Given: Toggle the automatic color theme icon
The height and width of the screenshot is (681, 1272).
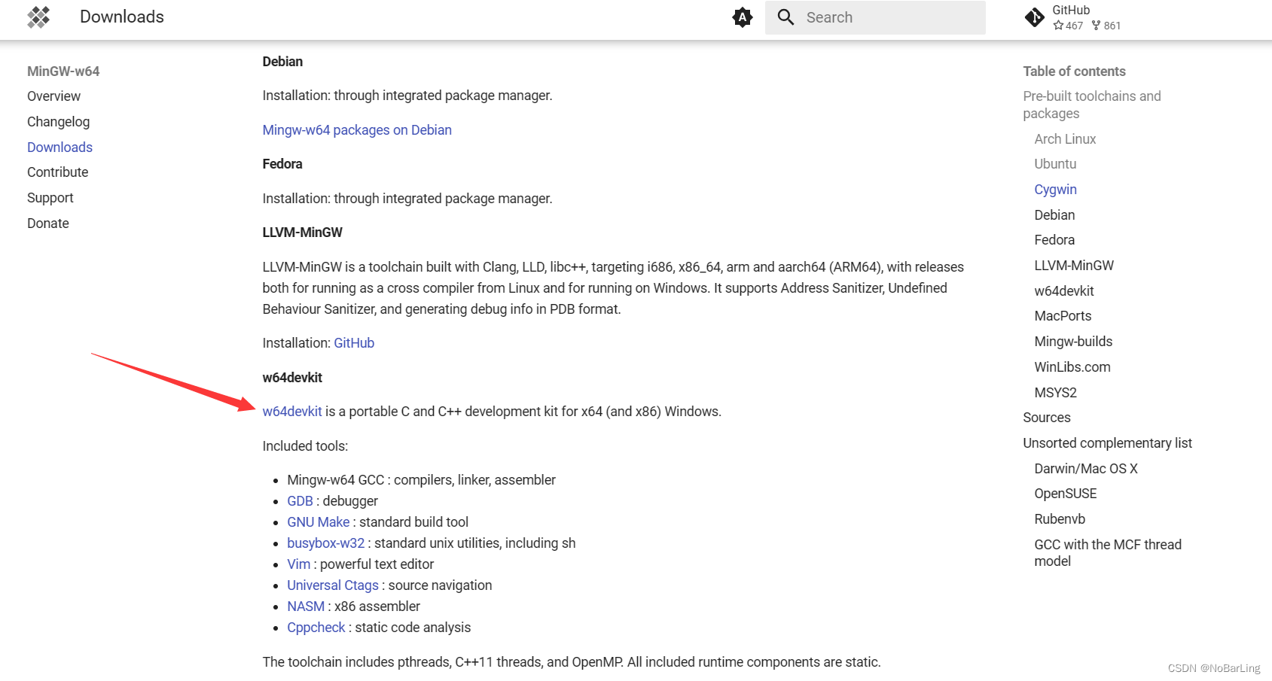Looking at the screenshot, I should 743,17.
